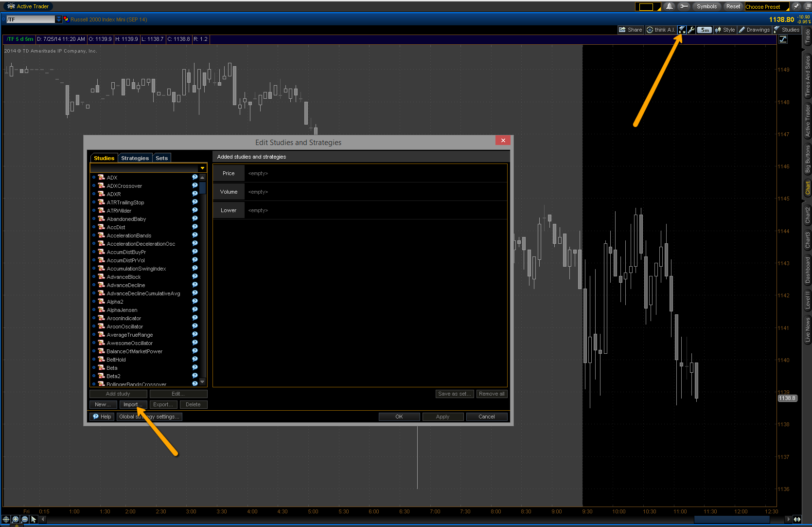This screenshot has width=812, height=527.
Task: Click the chart scroll-left arrow
Action: [43, 519]
